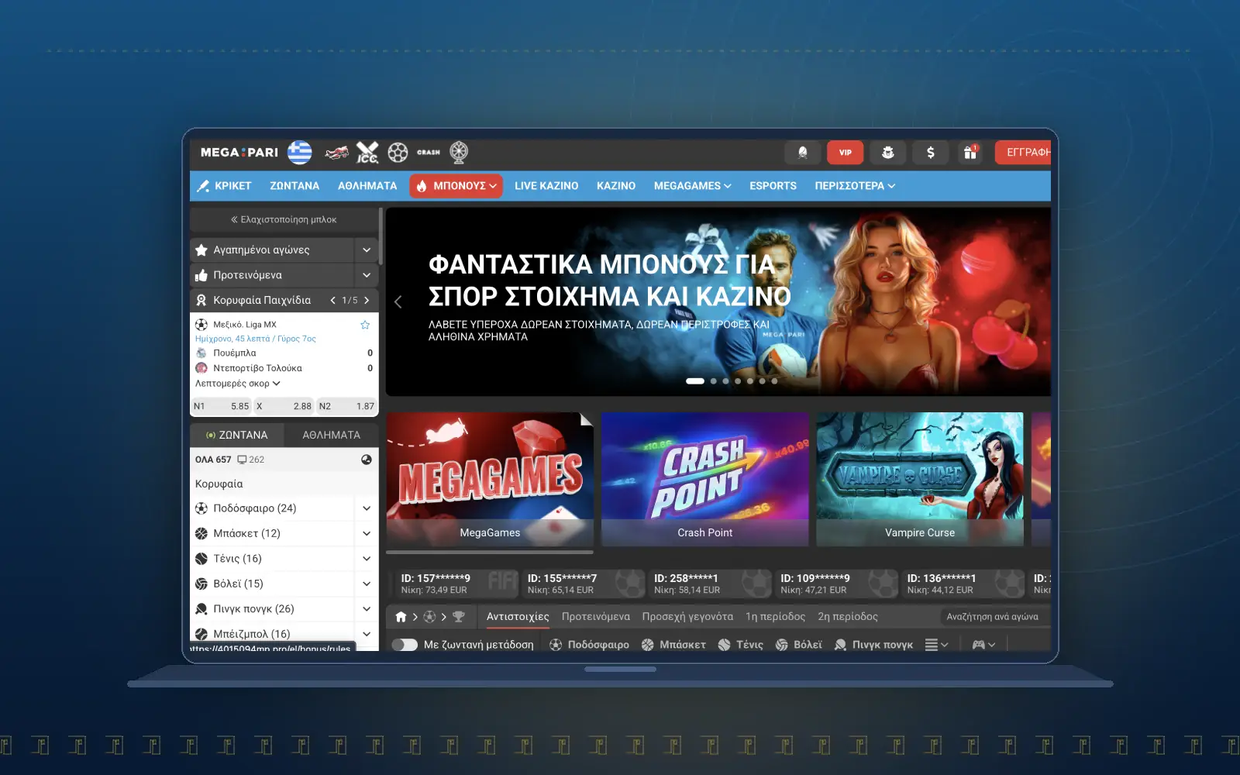Show previous banner slide arrow
Image resolution: width=1240 pixels, height=775 pixels.
[398, 302]
